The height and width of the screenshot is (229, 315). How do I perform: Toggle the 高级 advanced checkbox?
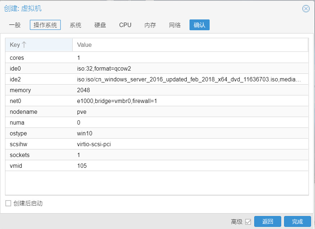(248, 222)
